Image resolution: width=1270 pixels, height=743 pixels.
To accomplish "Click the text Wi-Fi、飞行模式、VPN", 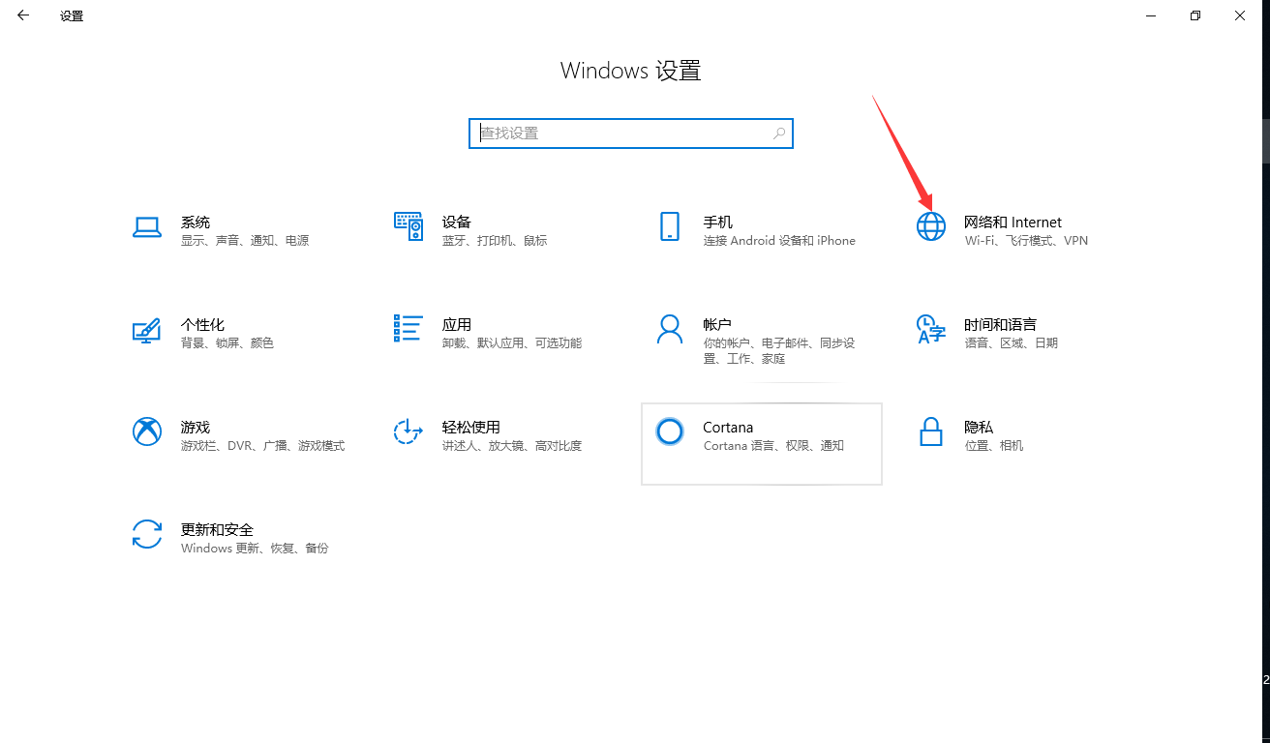I will pos(1027,241).
